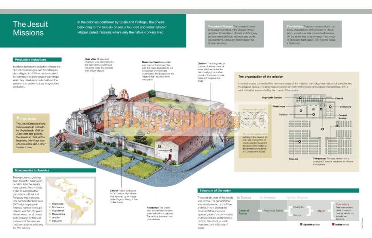Select The printed Guarani info box
Screen dimensions: 372x238
tap(234, 34)
